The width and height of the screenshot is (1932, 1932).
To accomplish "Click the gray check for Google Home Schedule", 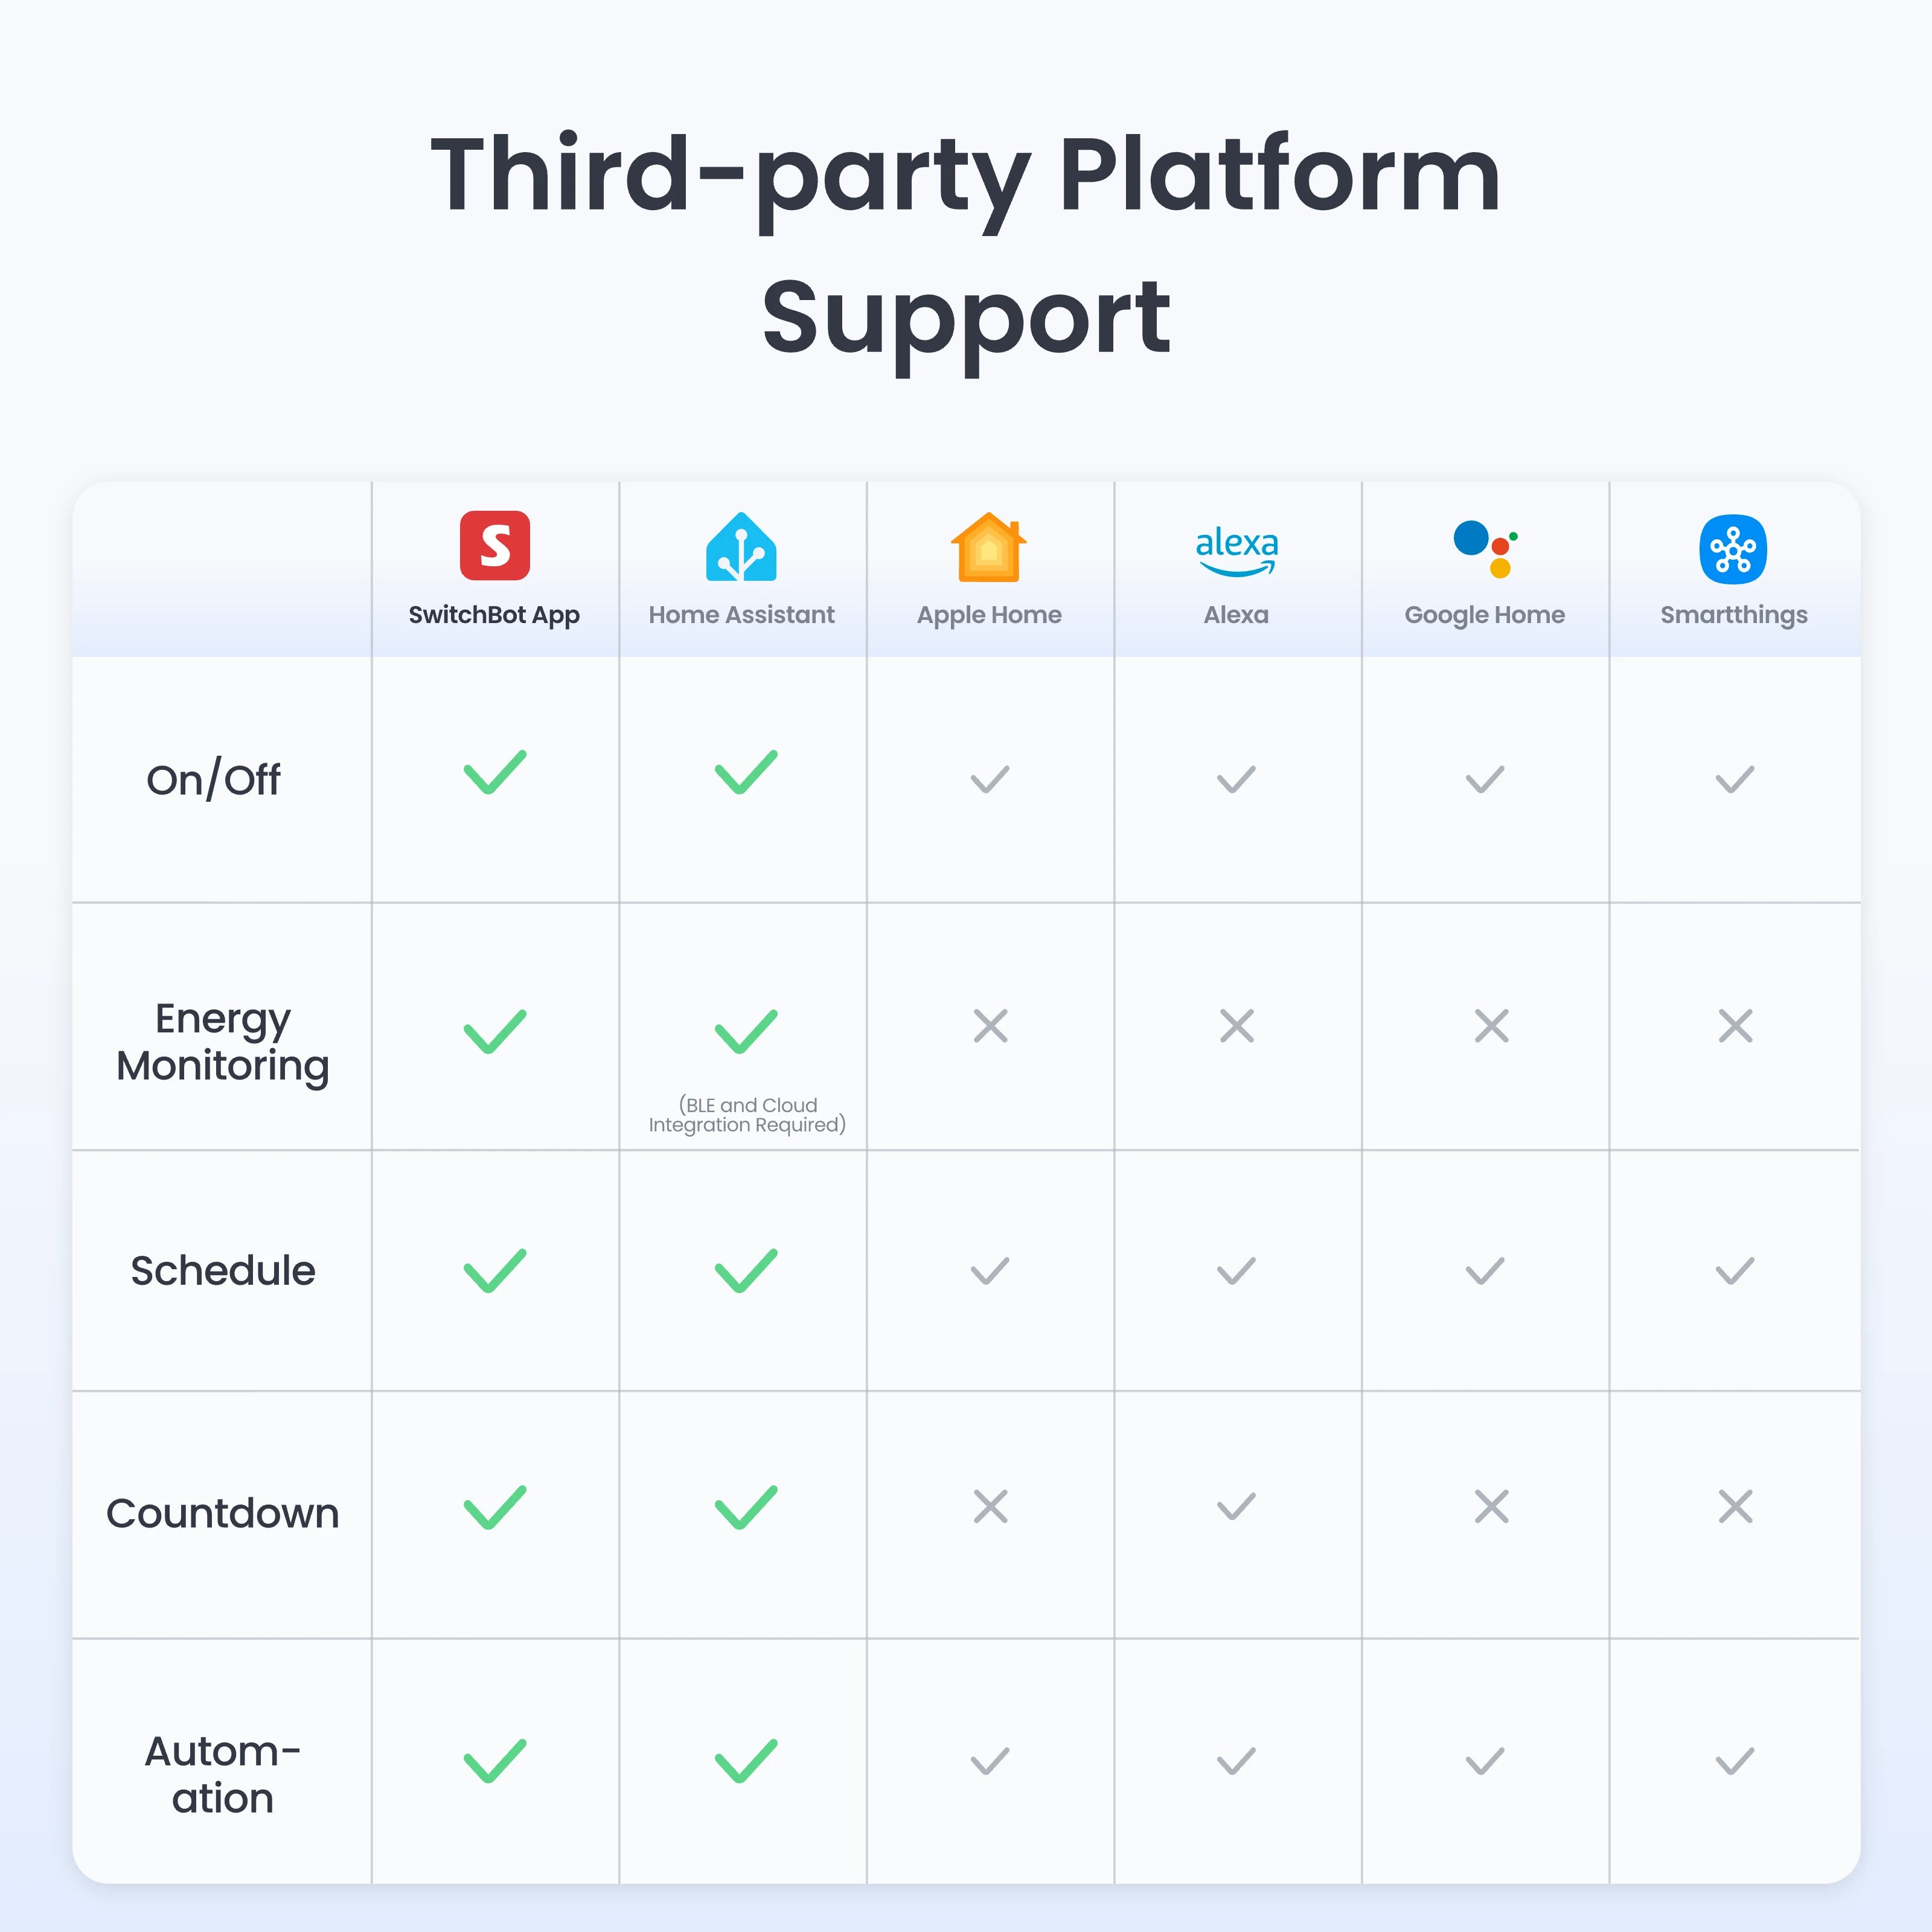I will [x=1485, y=1271].
